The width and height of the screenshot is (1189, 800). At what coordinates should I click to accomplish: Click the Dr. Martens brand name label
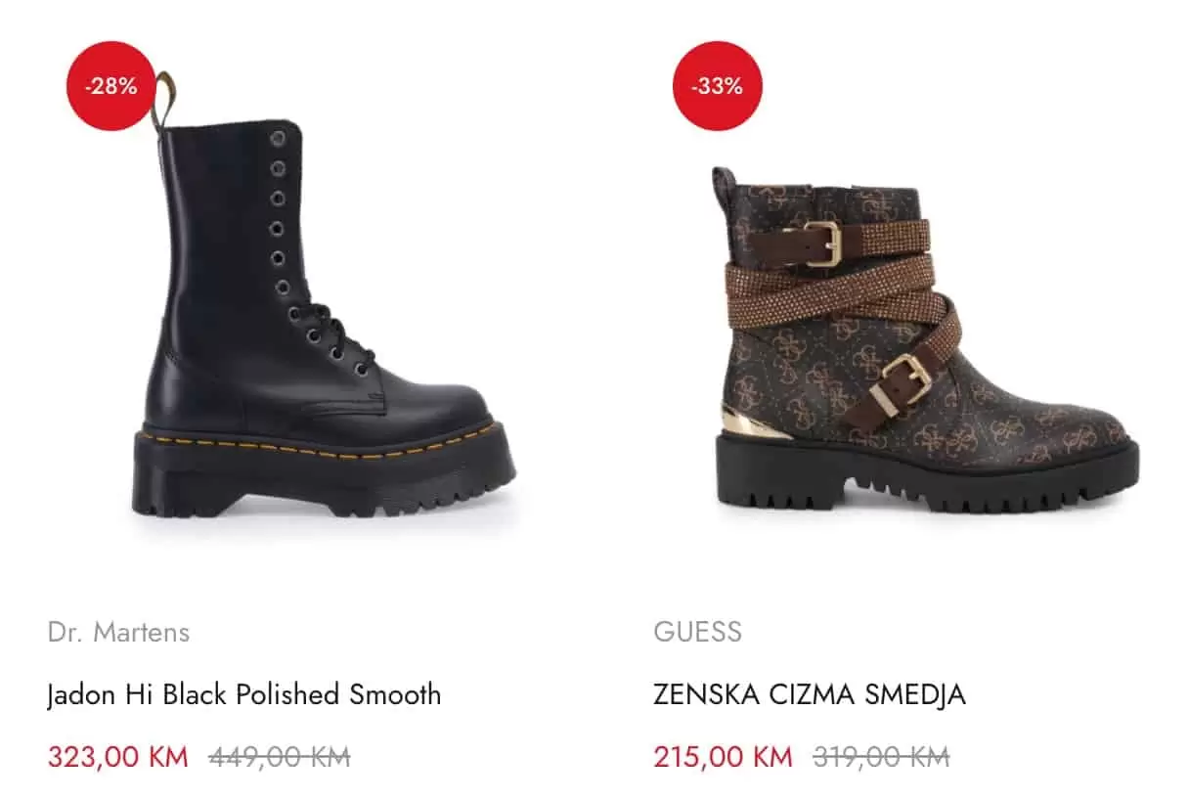tap(119, 632)
